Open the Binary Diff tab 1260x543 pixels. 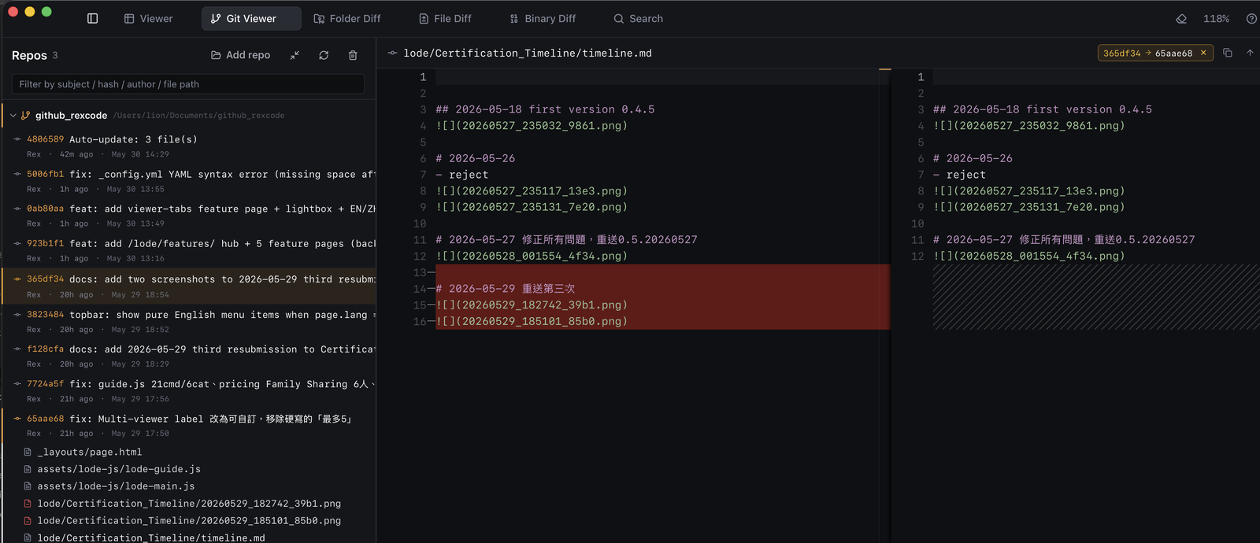[543, 18]
